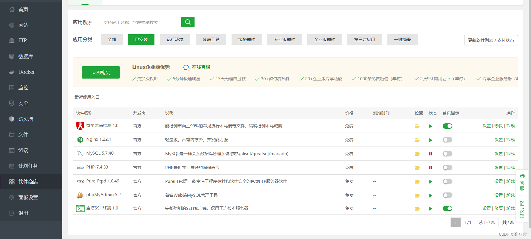Click 设置 link for PHP-7.4.33
The image size is (531, 239).
coord(498,168)
